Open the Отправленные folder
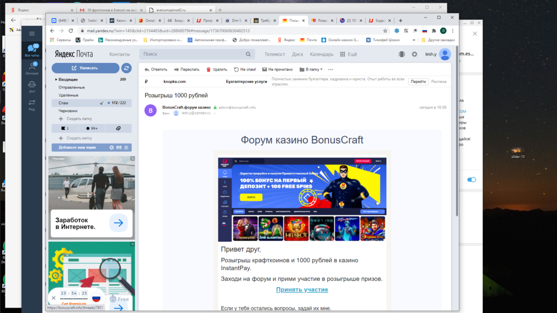 [x=71, y=87]
